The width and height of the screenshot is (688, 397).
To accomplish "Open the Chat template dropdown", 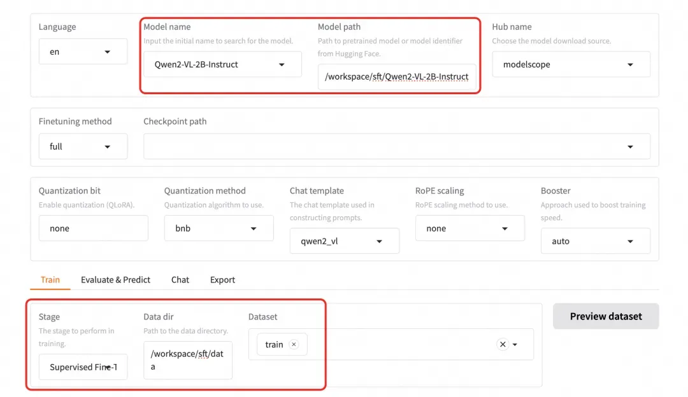I will pos(379,241).
